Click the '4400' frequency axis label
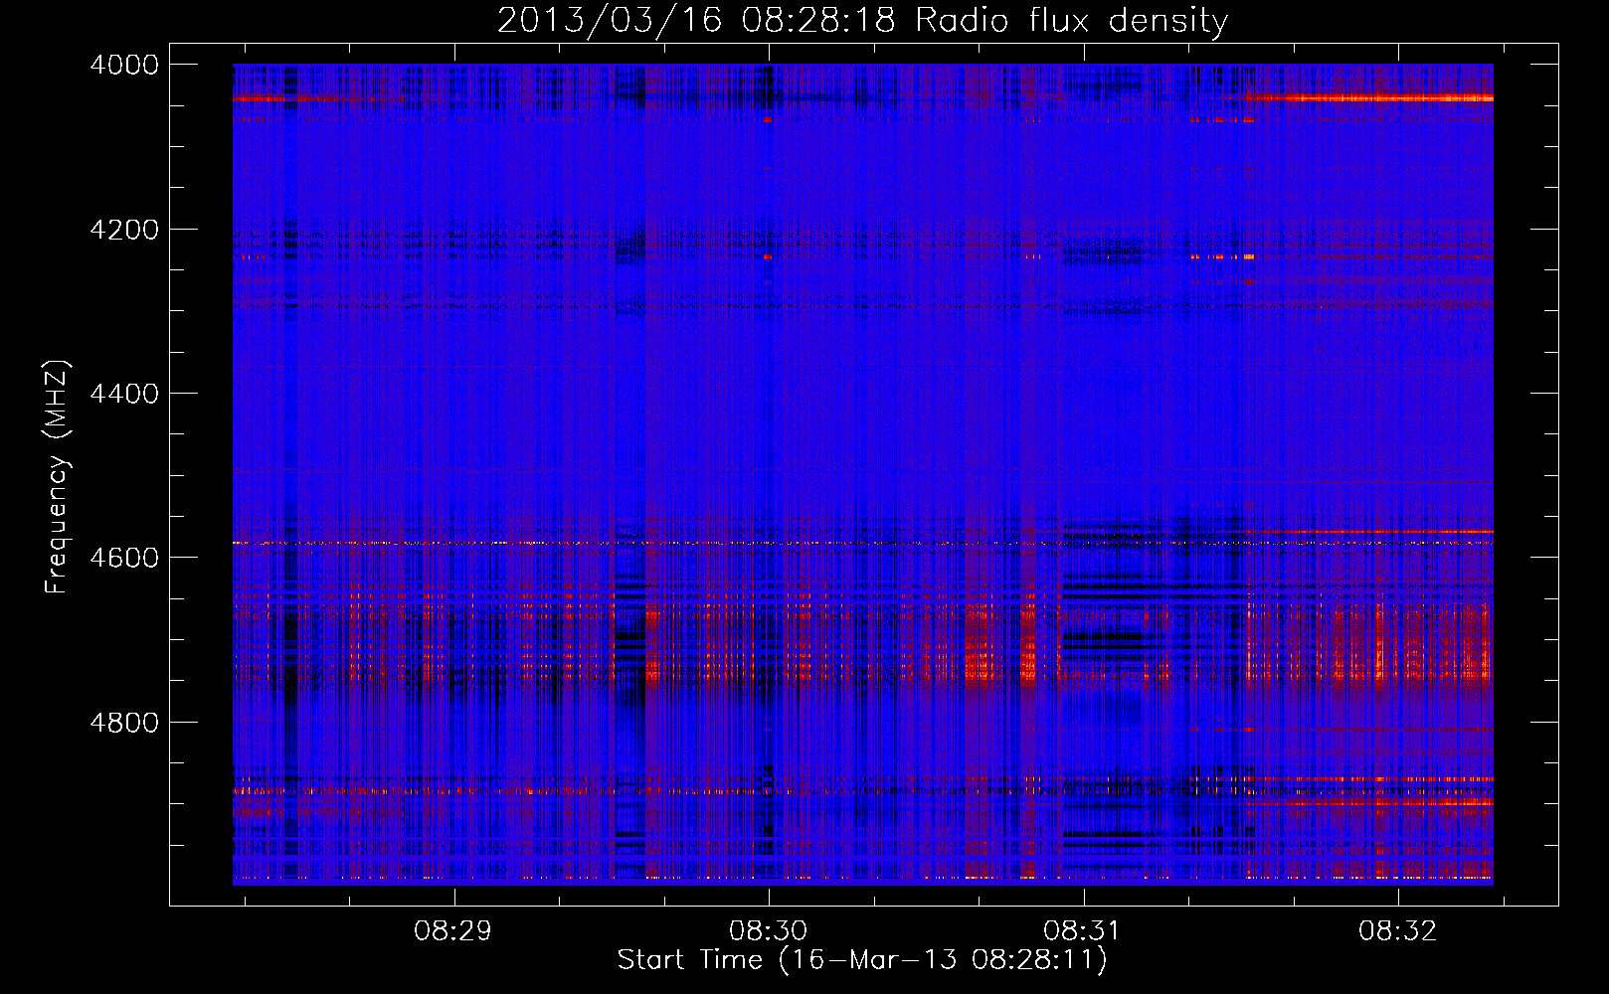This screenshot has width=1609, height=994. [x=124, y=394]
